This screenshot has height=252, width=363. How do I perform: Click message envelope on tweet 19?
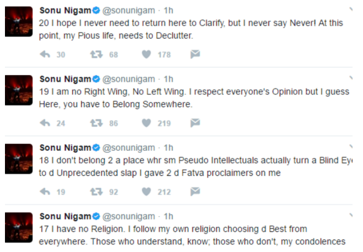pyautogui.click(x=195, y=123)
